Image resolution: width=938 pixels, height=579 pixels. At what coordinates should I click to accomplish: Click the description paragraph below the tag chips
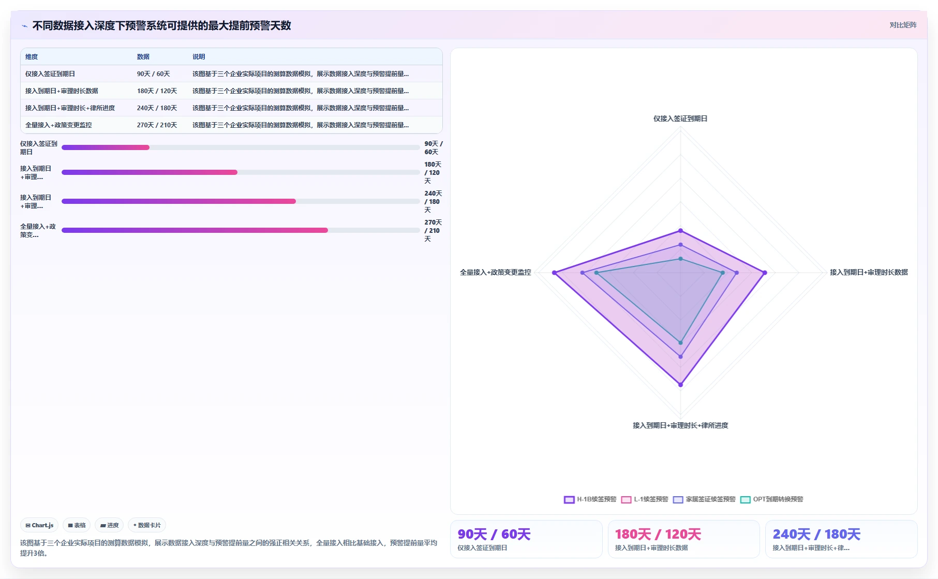click(229, 548)
